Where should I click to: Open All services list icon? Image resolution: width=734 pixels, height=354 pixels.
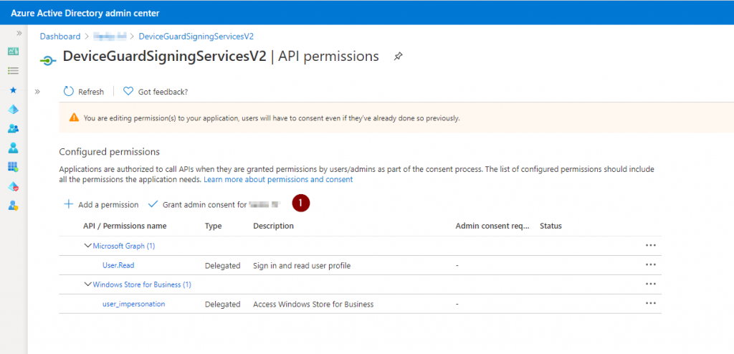click(14, 71)
